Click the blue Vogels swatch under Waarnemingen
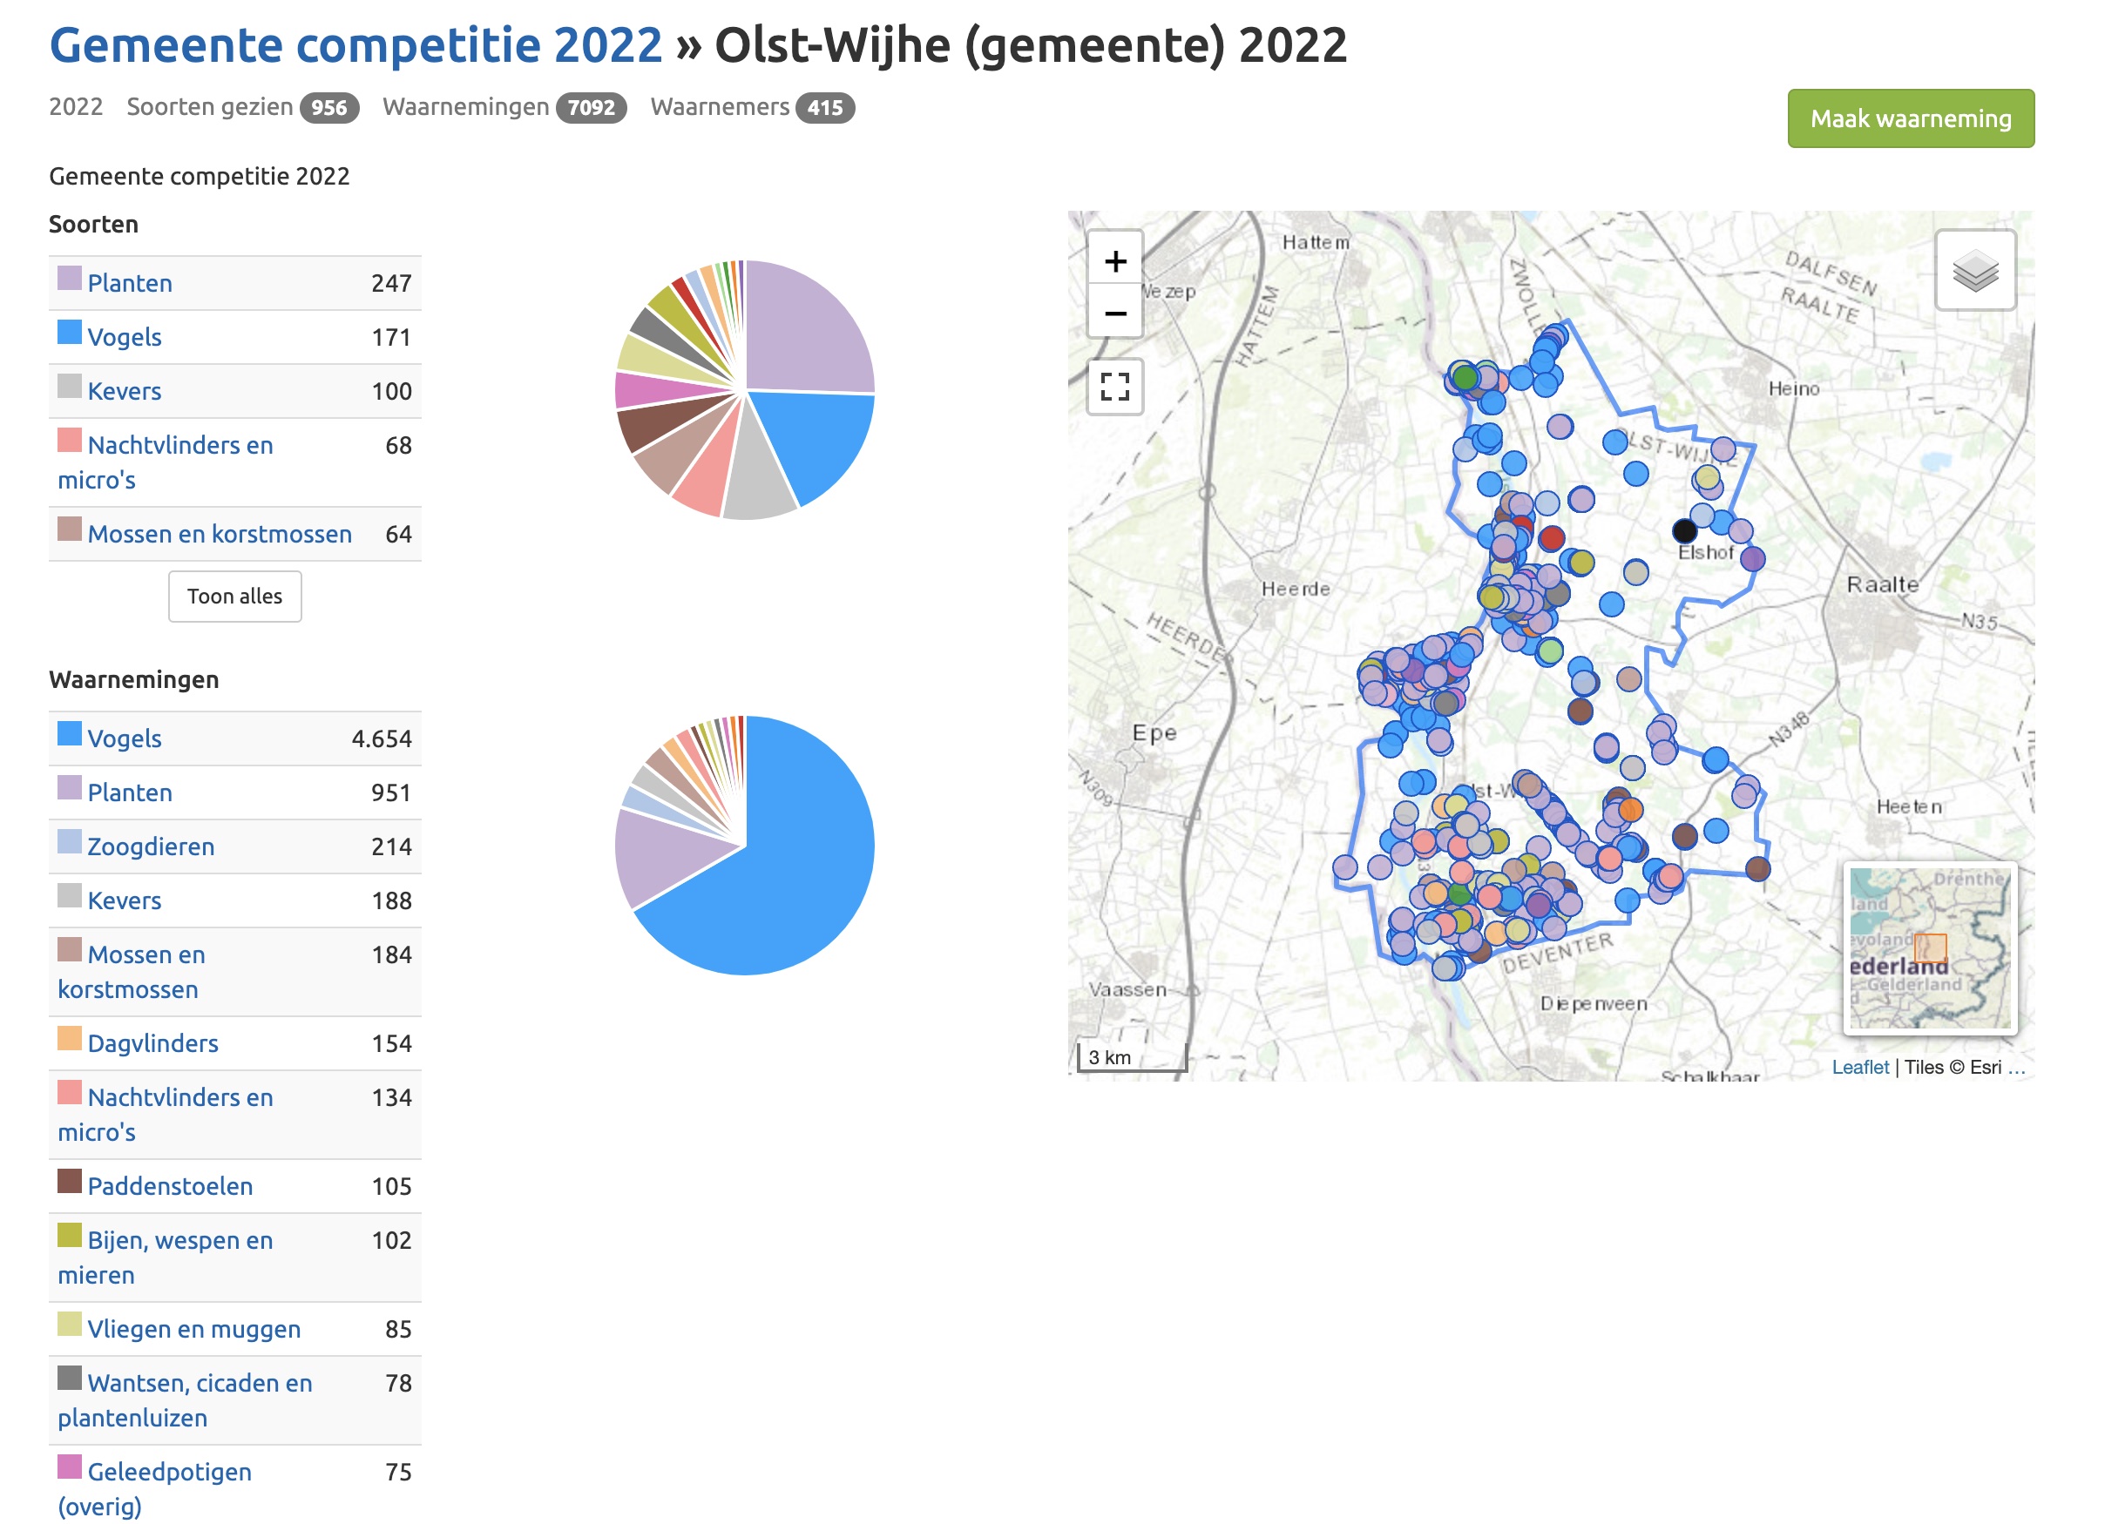 pyautogui.click(x=70, y=734)
